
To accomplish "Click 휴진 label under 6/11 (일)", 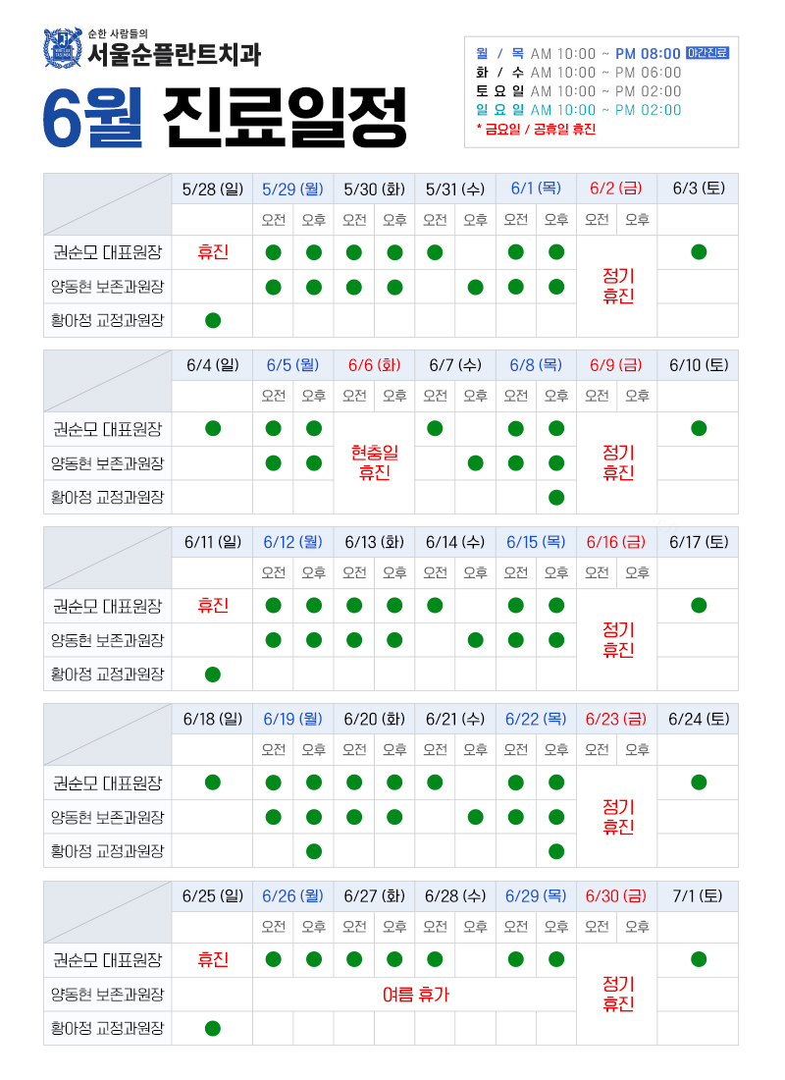I will 213,606.
